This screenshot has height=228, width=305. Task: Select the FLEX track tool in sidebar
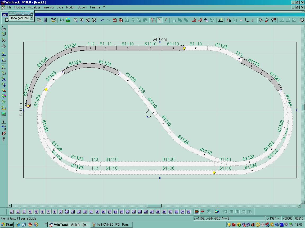click(x=3, y=28)
